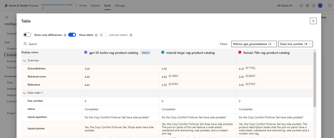Open the settings gear icon
Image resolution: width=334 pixels, height=138 pixels.
coord(307,5)
